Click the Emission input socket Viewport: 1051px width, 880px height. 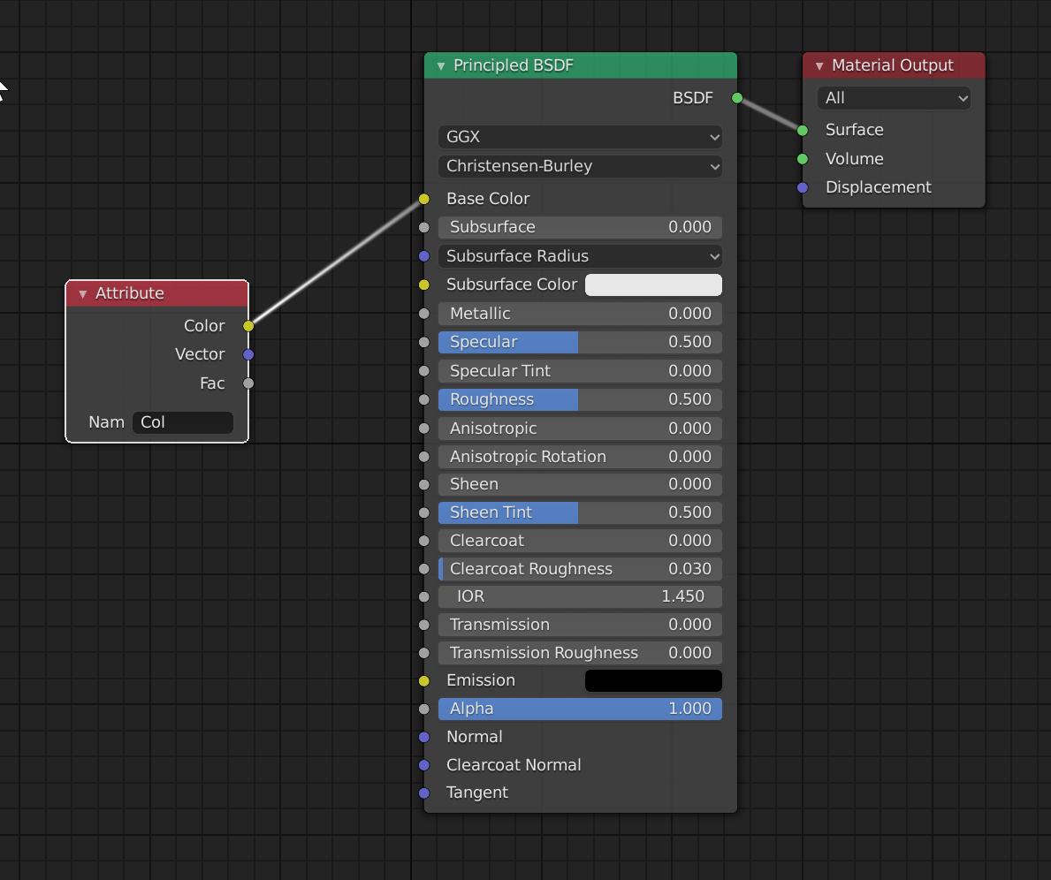click(423, 681)
